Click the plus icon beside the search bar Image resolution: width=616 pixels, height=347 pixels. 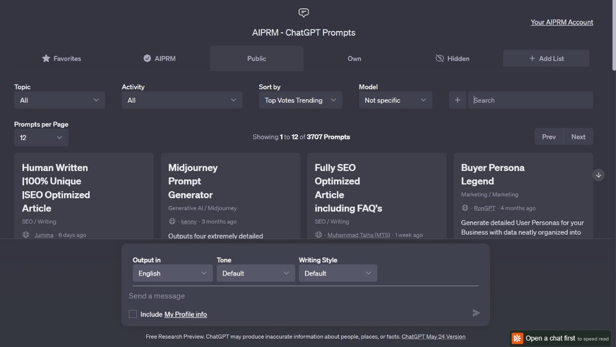tap(457, 100)
